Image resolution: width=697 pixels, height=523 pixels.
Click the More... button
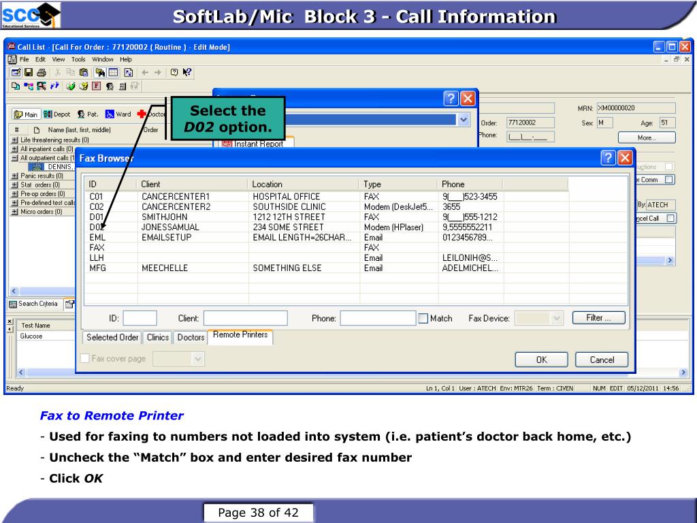647,138
